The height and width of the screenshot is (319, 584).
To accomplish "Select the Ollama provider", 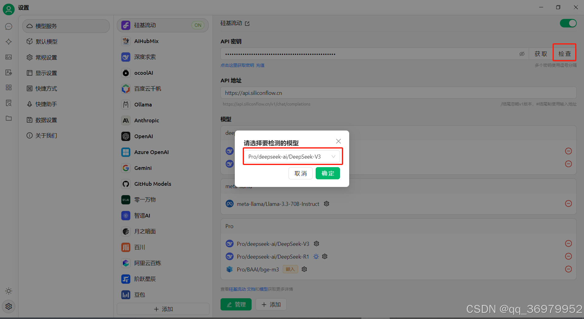I will (x=163, y=105).
